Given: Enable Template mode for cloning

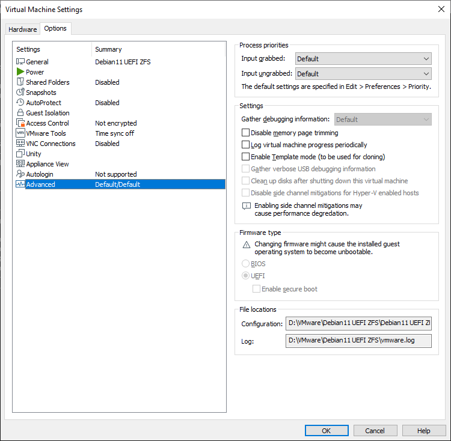Looking at the screenshot, I should tap(245, 157).
